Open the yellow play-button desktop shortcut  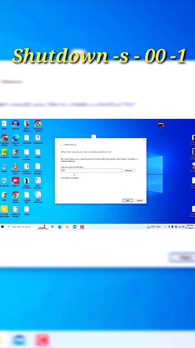click(4, 211)
